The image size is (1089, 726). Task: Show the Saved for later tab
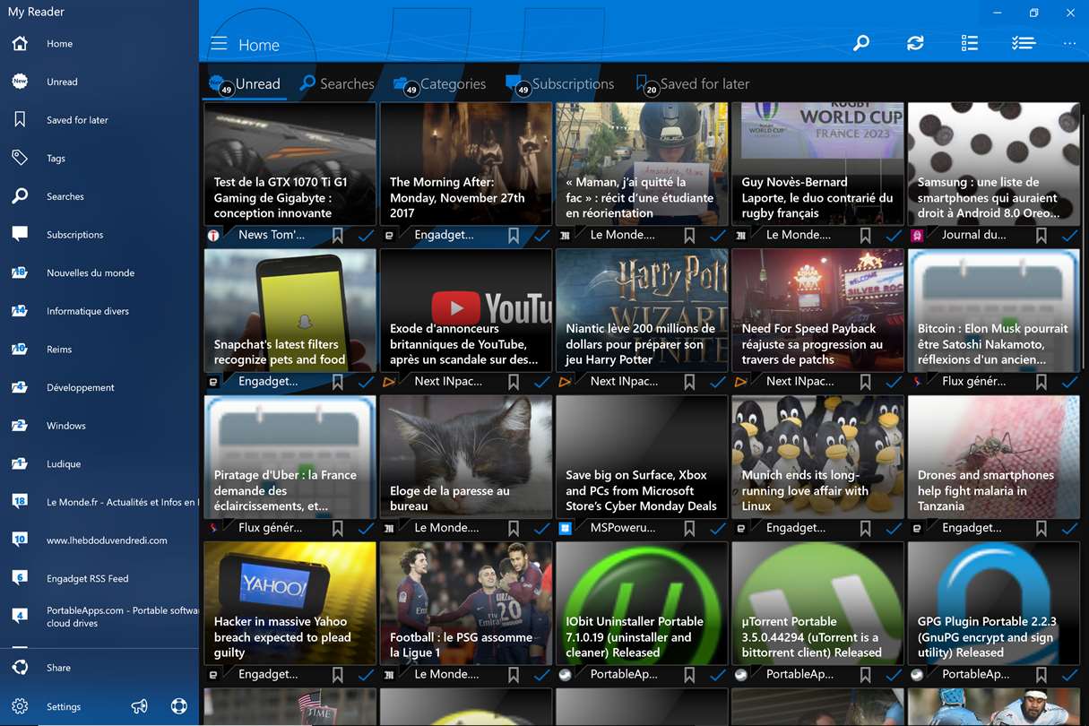point(693,84)
